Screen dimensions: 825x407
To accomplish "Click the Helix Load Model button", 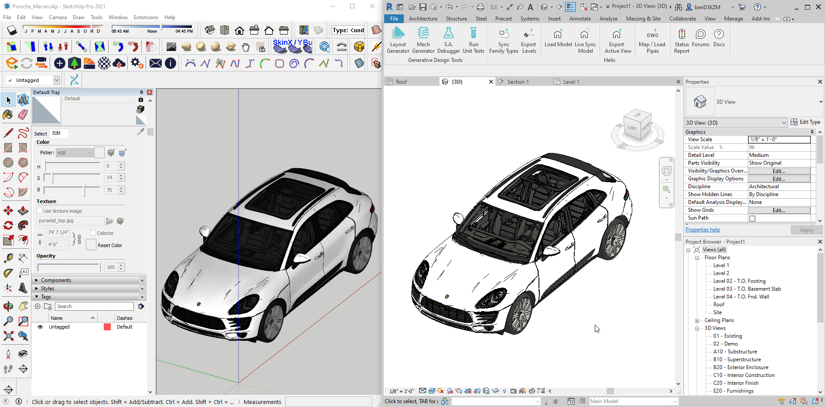I will (558, 37).
